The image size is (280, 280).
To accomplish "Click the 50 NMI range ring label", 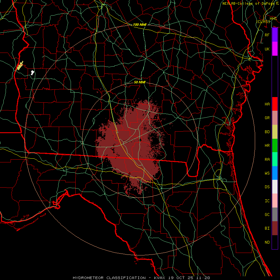I will (x=140, y=82).
